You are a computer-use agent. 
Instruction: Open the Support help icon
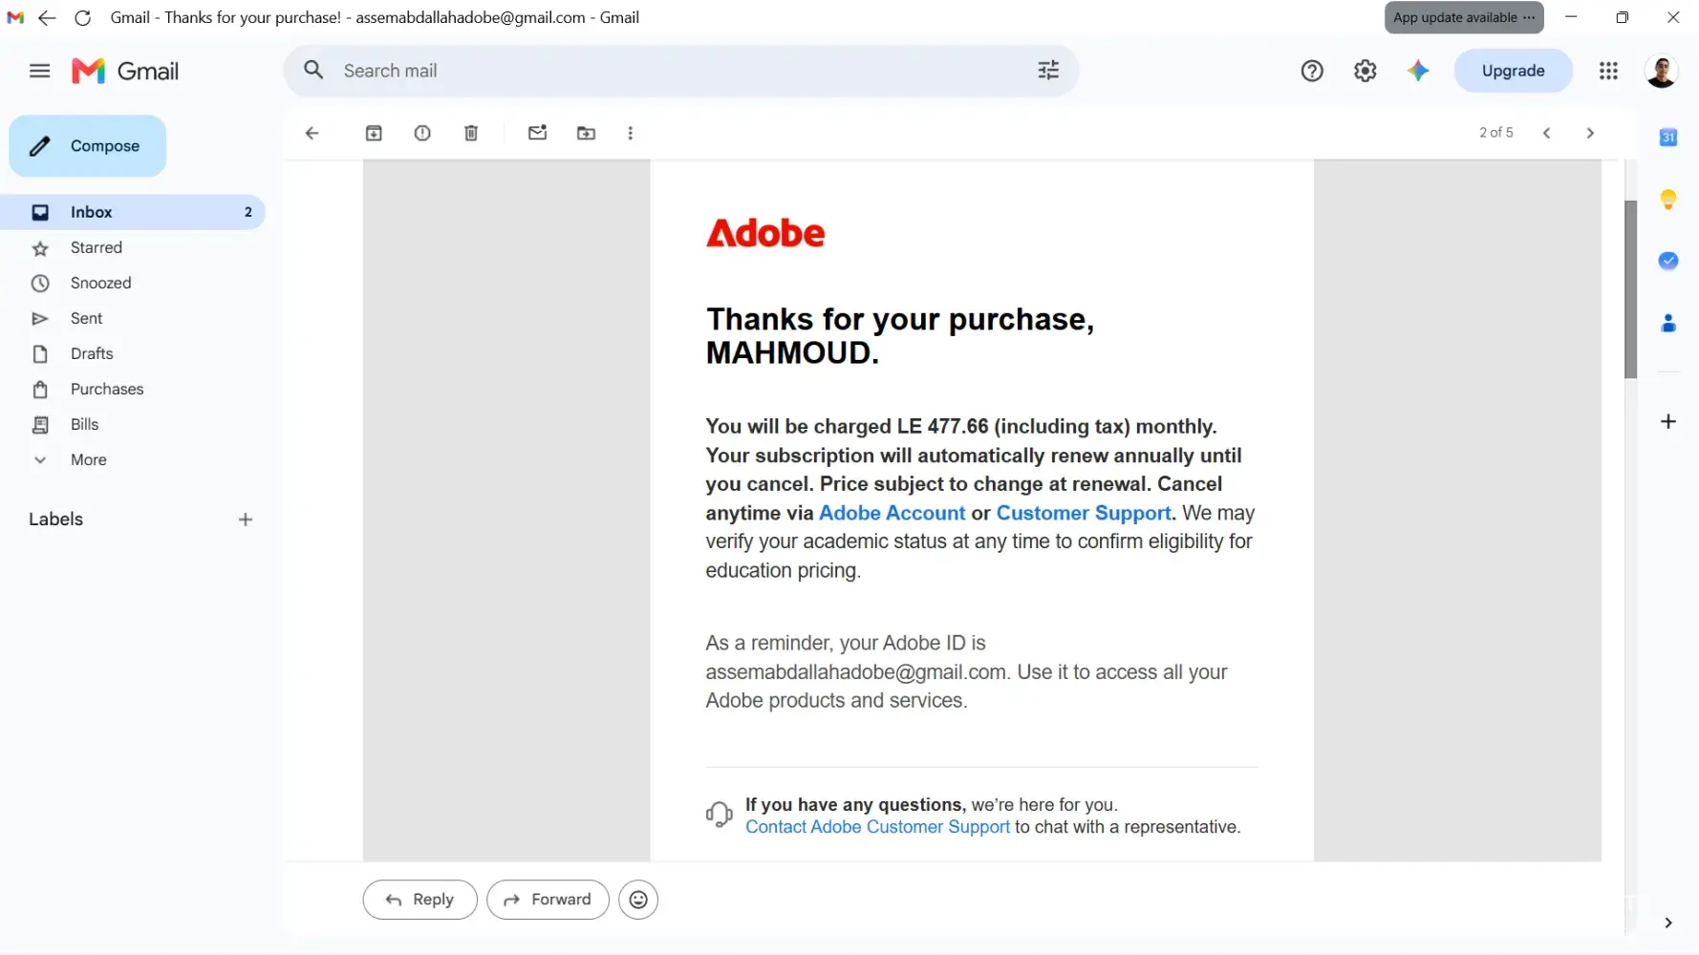coord(1312,71)
